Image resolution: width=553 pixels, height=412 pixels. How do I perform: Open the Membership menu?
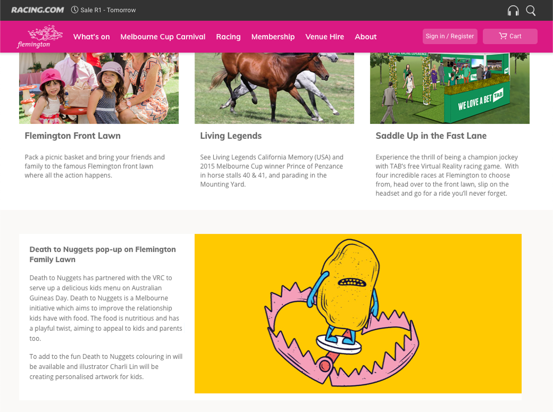click(x=273, y=37)
